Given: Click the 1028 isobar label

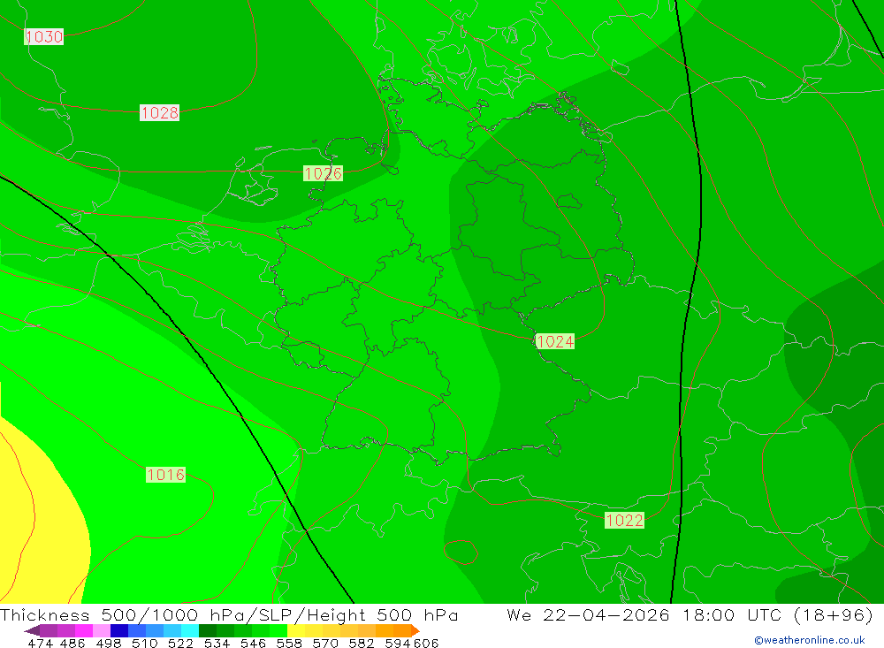Looking at the screenshot, I should [159, 113].
